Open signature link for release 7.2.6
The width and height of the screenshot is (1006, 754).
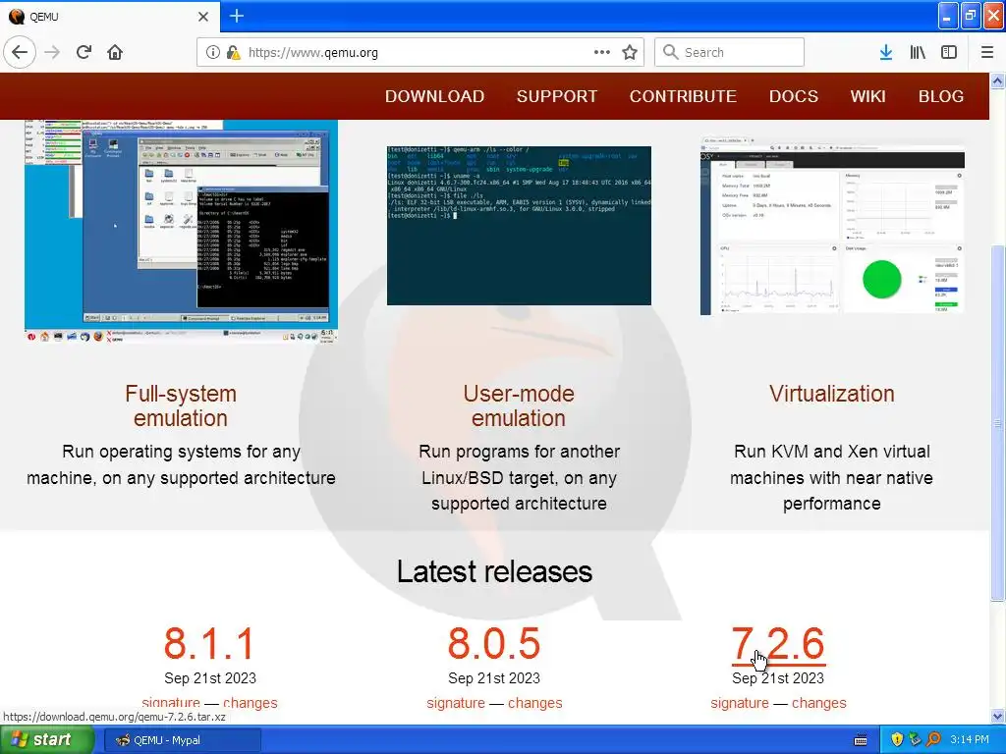(739, 703)
